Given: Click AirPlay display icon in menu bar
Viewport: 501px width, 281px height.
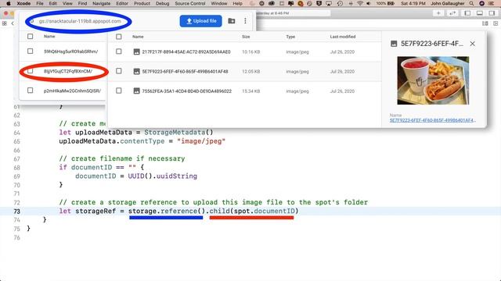Looking at the screenshot, I should (x=329, y=3).
